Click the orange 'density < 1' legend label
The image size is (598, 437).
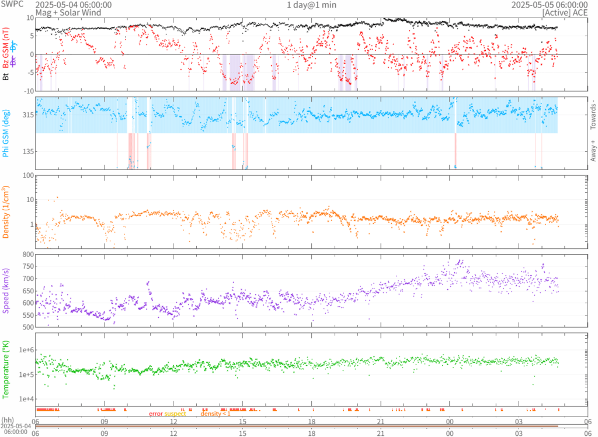(215, 414)
